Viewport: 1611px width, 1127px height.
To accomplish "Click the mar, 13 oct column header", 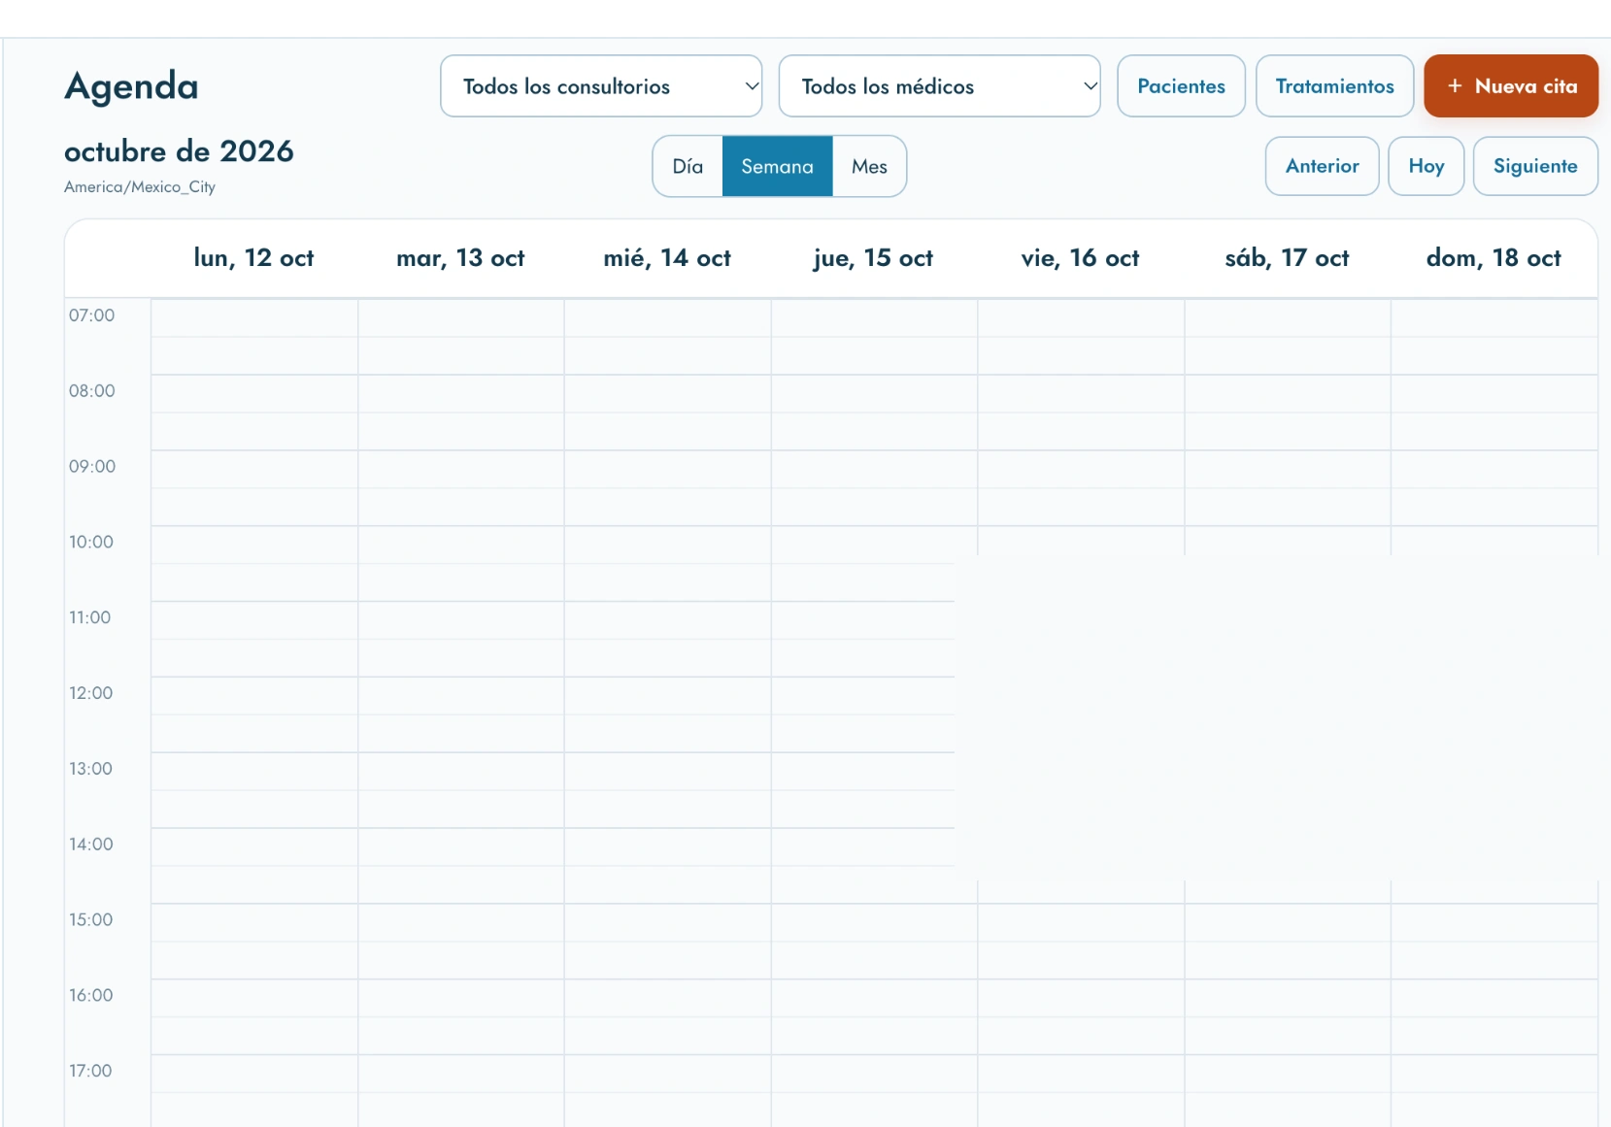I will pos(460,258).
